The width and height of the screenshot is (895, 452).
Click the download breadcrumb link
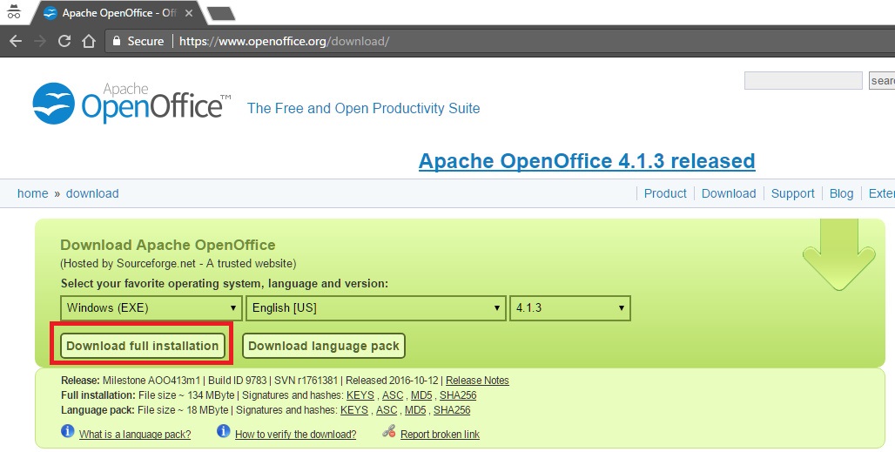click(x=92, y=193)
